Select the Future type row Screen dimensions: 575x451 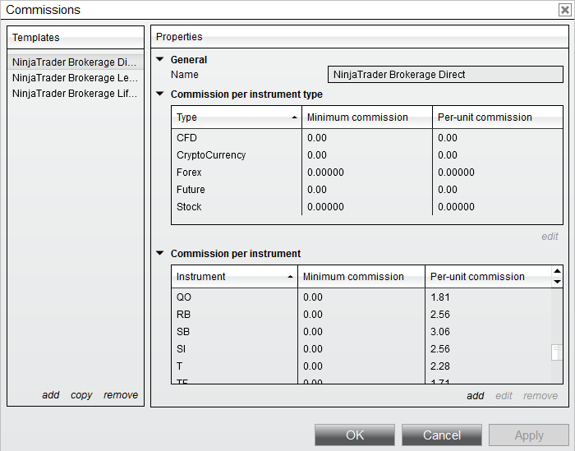pos(366,190)
